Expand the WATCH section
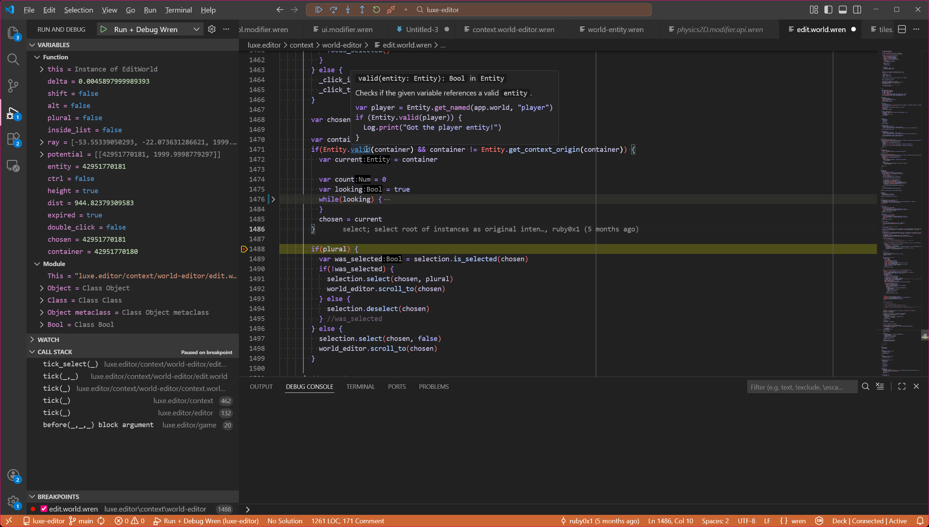This screenshot has height=527, width=929. click(x=48, y=340)
